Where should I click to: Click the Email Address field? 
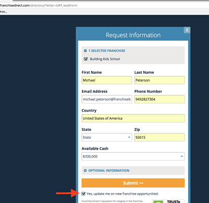tap(107, 99)
